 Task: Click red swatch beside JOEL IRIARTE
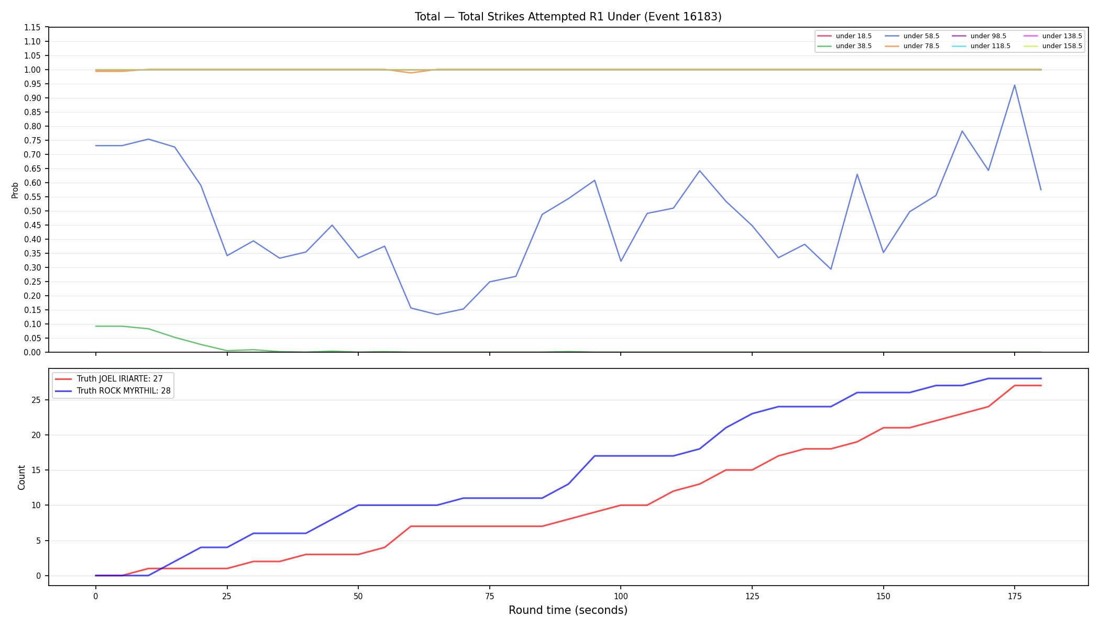click(63, 379)
